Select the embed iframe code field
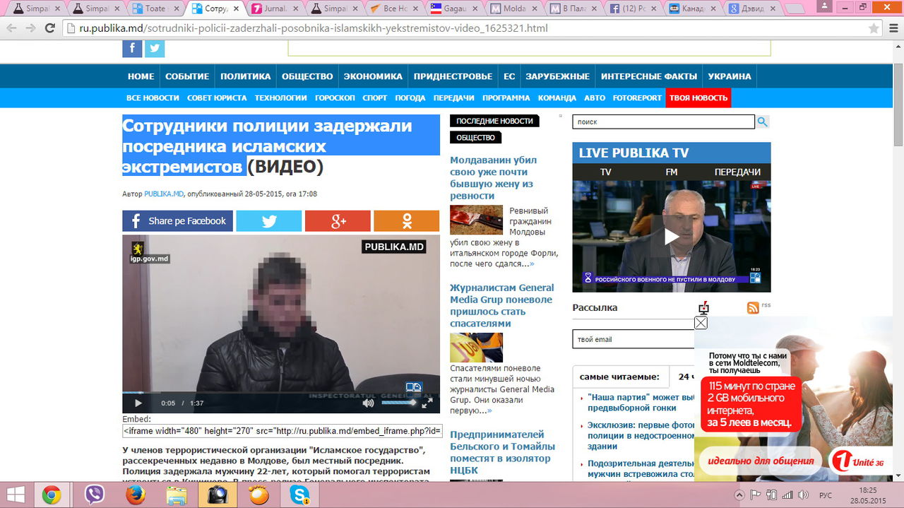The image size is (904, 508). point(282,431)
